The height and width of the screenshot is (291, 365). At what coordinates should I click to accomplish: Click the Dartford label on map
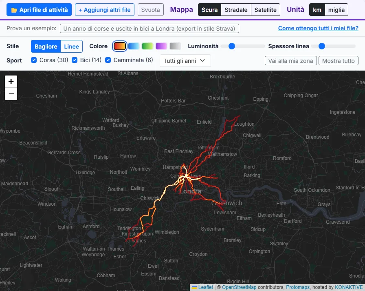pos(293,221)
